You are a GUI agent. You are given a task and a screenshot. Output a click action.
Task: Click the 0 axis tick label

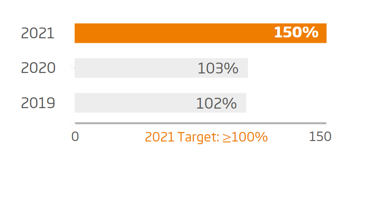coord(75,137)
